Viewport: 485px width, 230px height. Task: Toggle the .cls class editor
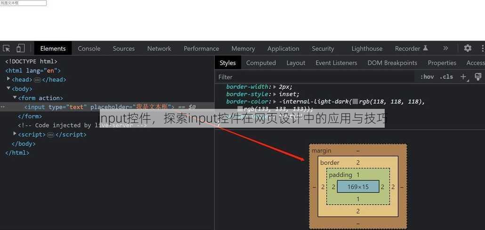pyautogui.click(x=446, y=77)
